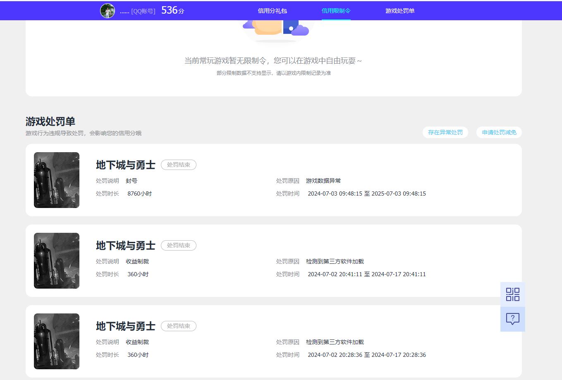Viewport: 562px width, 380px height.
Task: Click 游戏行为违规导致处罚 subtitle text
Action: (x=84, y=133)
